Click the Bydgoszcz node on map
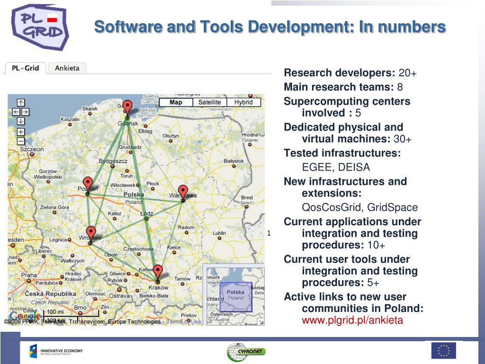 tap(113, 166)
